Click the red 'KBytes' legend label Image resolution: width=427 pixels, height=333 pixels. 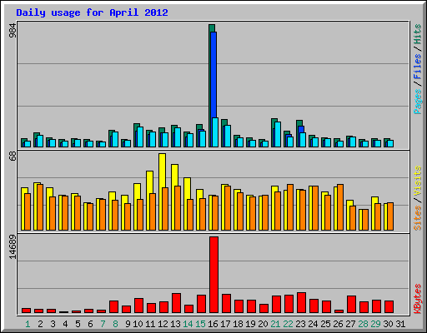[x=418, y=299]
